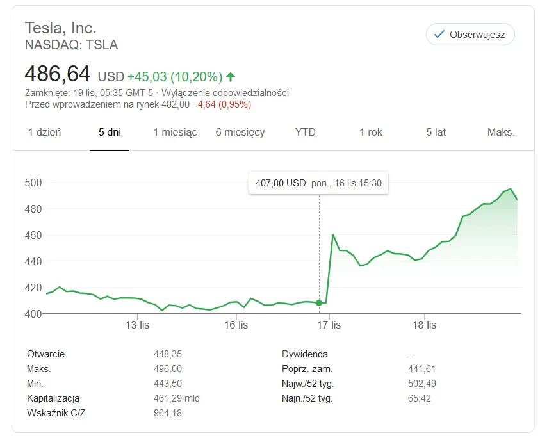Click the Najw./52 tyg. value 502,49
This screenshot has width=540, height=440.
[x=422, y=384]
